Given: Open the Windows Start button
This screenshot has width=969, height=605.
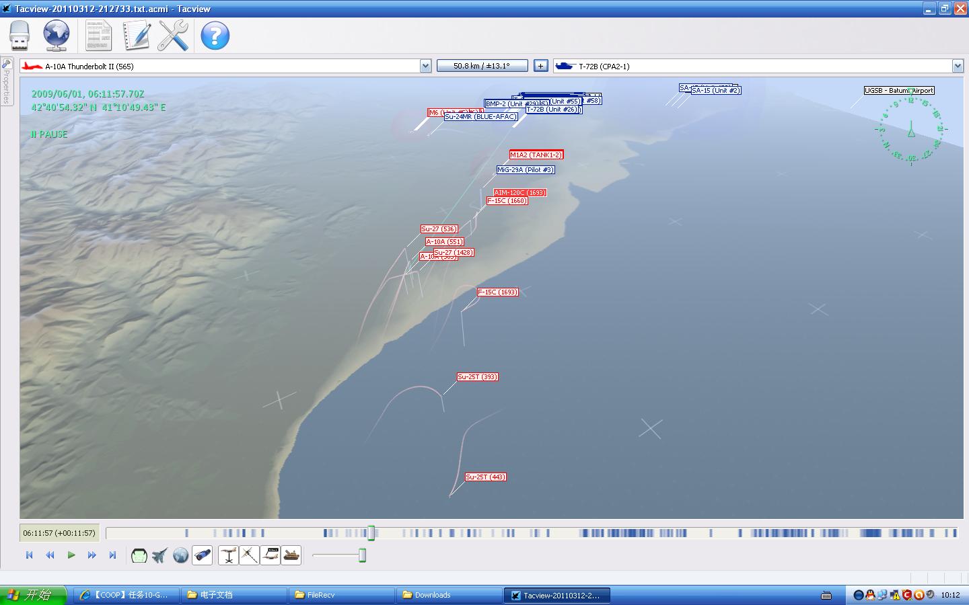Looking at the screenshot, I should (34, 595).
